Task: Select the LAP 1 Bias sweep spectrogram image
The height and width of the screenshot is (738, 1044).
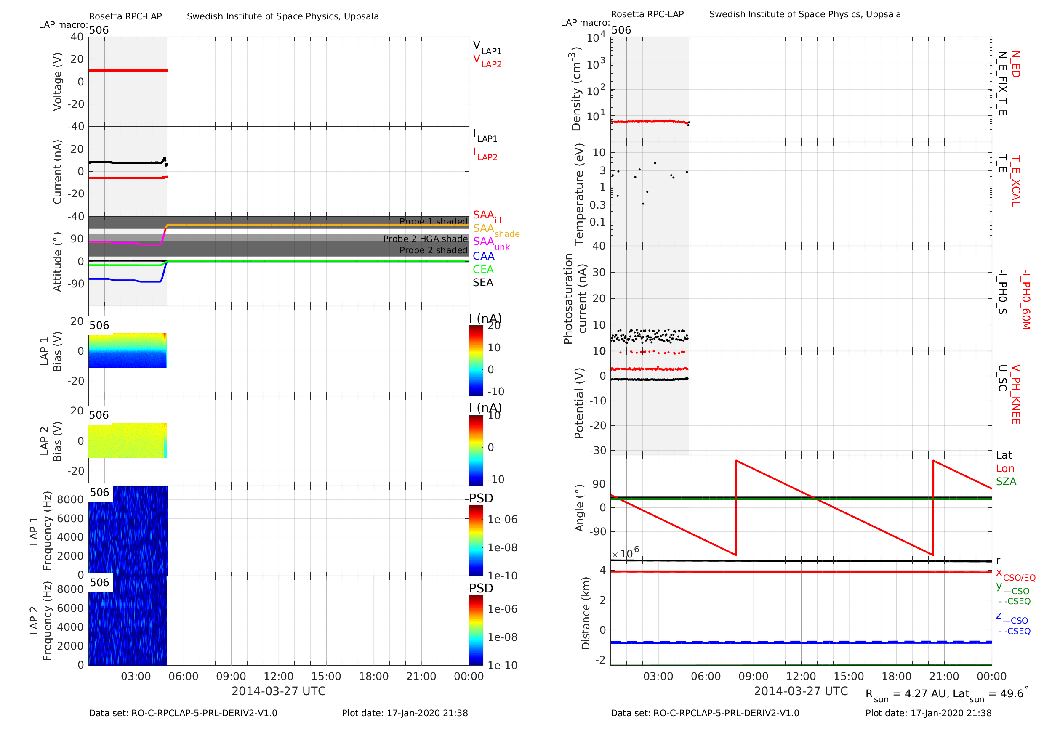Action: point(128,350)
